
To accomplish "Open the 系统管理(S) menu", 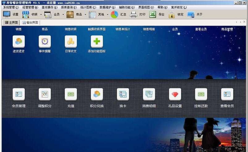I will 11,7.
